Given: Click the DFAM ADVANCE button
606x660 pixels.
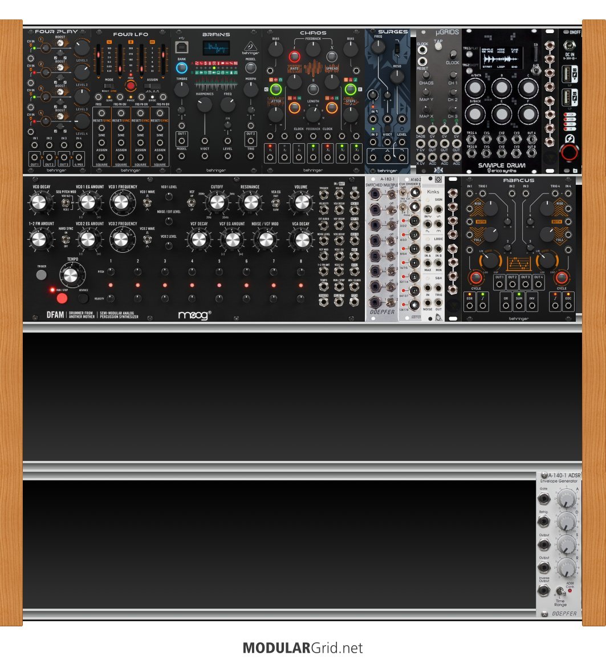Looking at the screenshot, I should pos(83,298).
